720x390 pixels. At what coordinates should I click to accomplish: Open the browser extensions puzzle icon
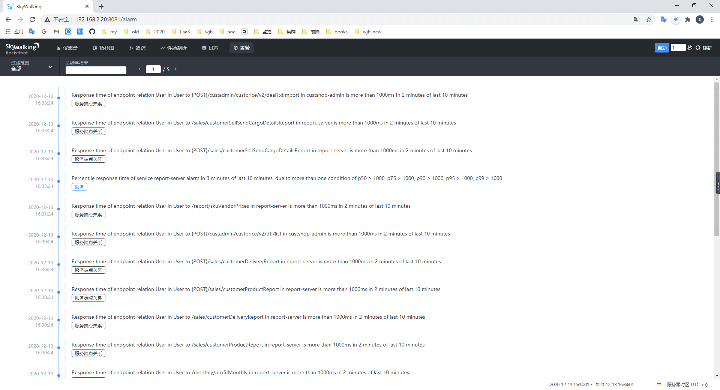pos(687,19)
